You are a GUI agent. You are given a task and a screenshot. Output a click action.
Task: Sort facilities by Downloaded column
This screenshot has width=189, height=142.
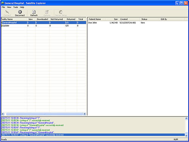(x=42, y=19)
